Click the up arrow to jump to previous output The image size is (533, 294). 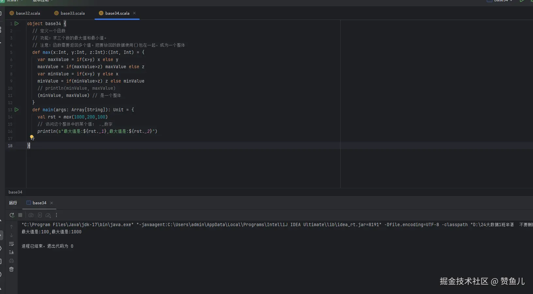coord(11,227)
